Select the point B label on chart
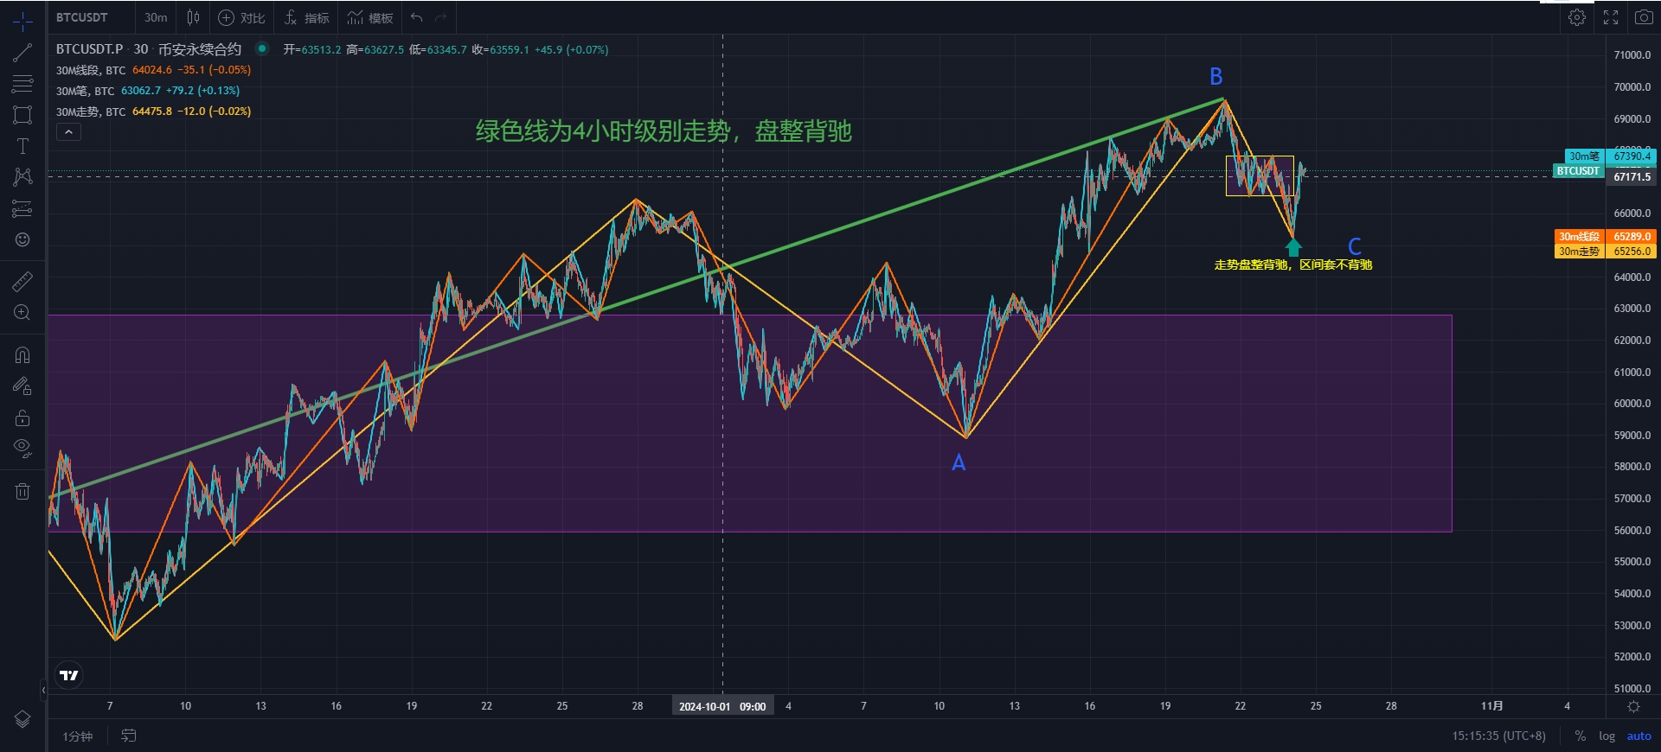 click(x=1215, y=77)
